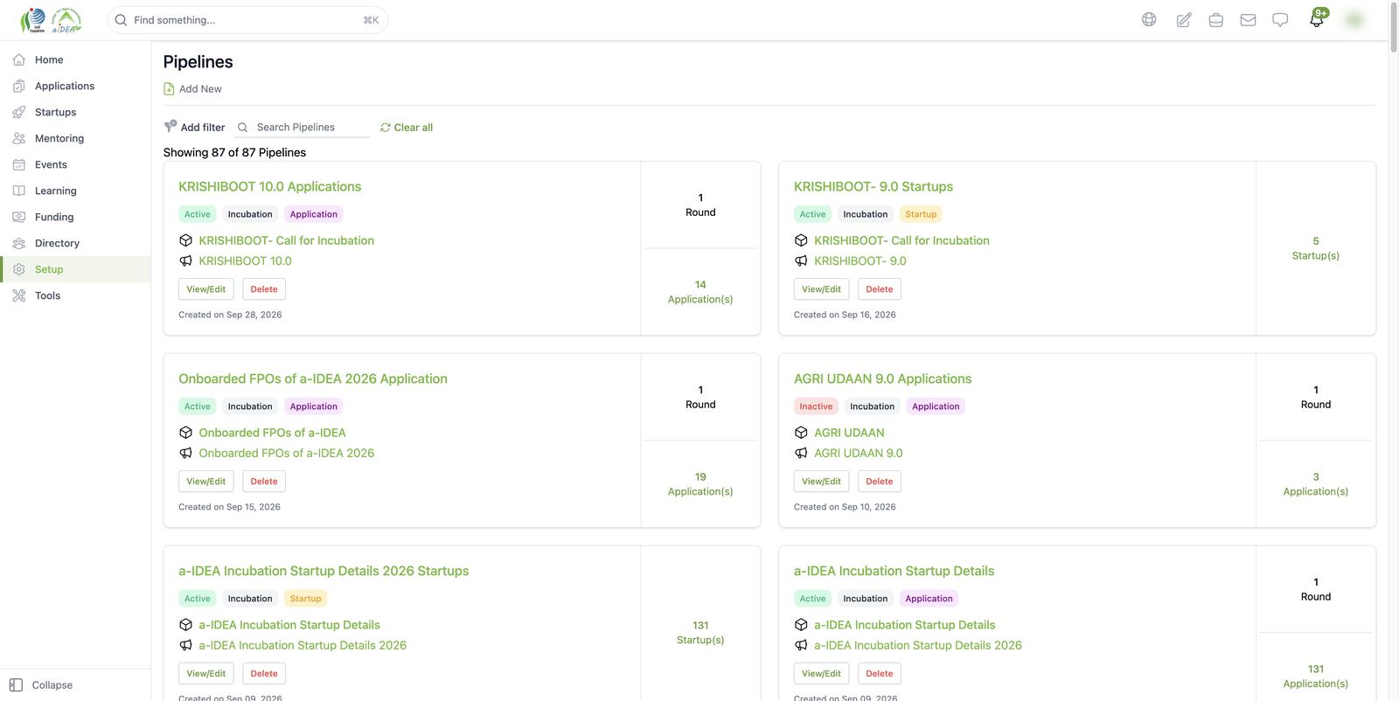Click the Startup tag on KRISHIBOOT- 9.0 card
1399x701 pixels.
[921, 214]
